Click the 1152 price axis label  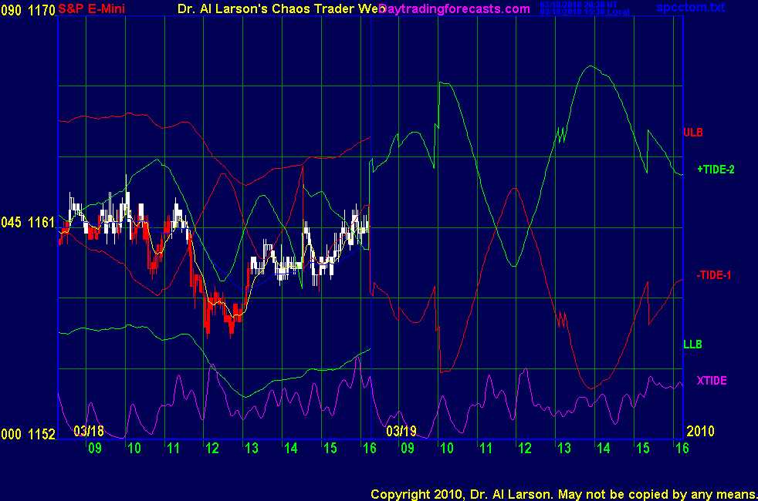tap(42, 435)
